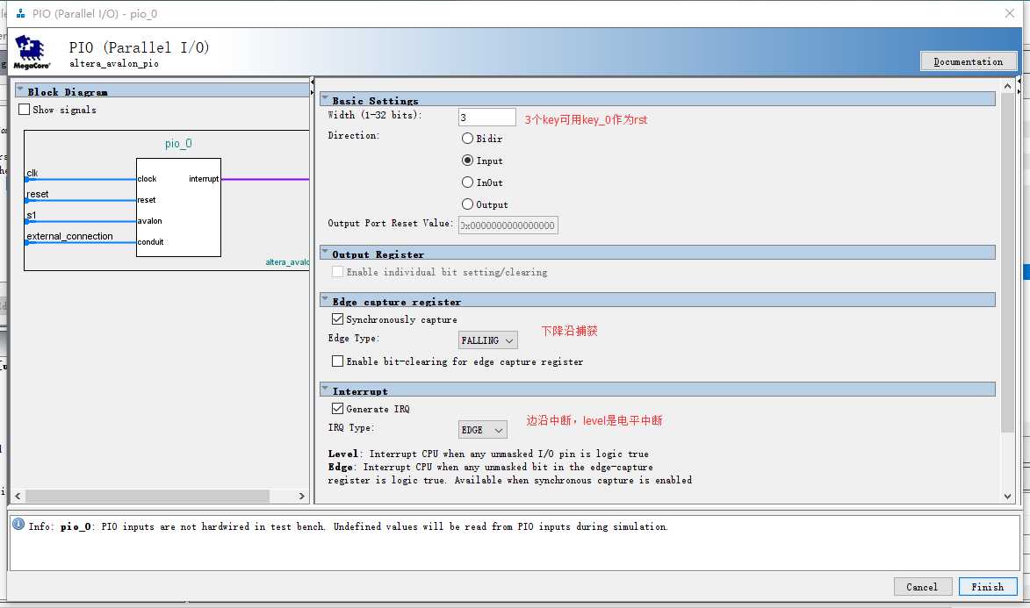Open the Edge Type FALLING dropdown

[x=488, y=340]
